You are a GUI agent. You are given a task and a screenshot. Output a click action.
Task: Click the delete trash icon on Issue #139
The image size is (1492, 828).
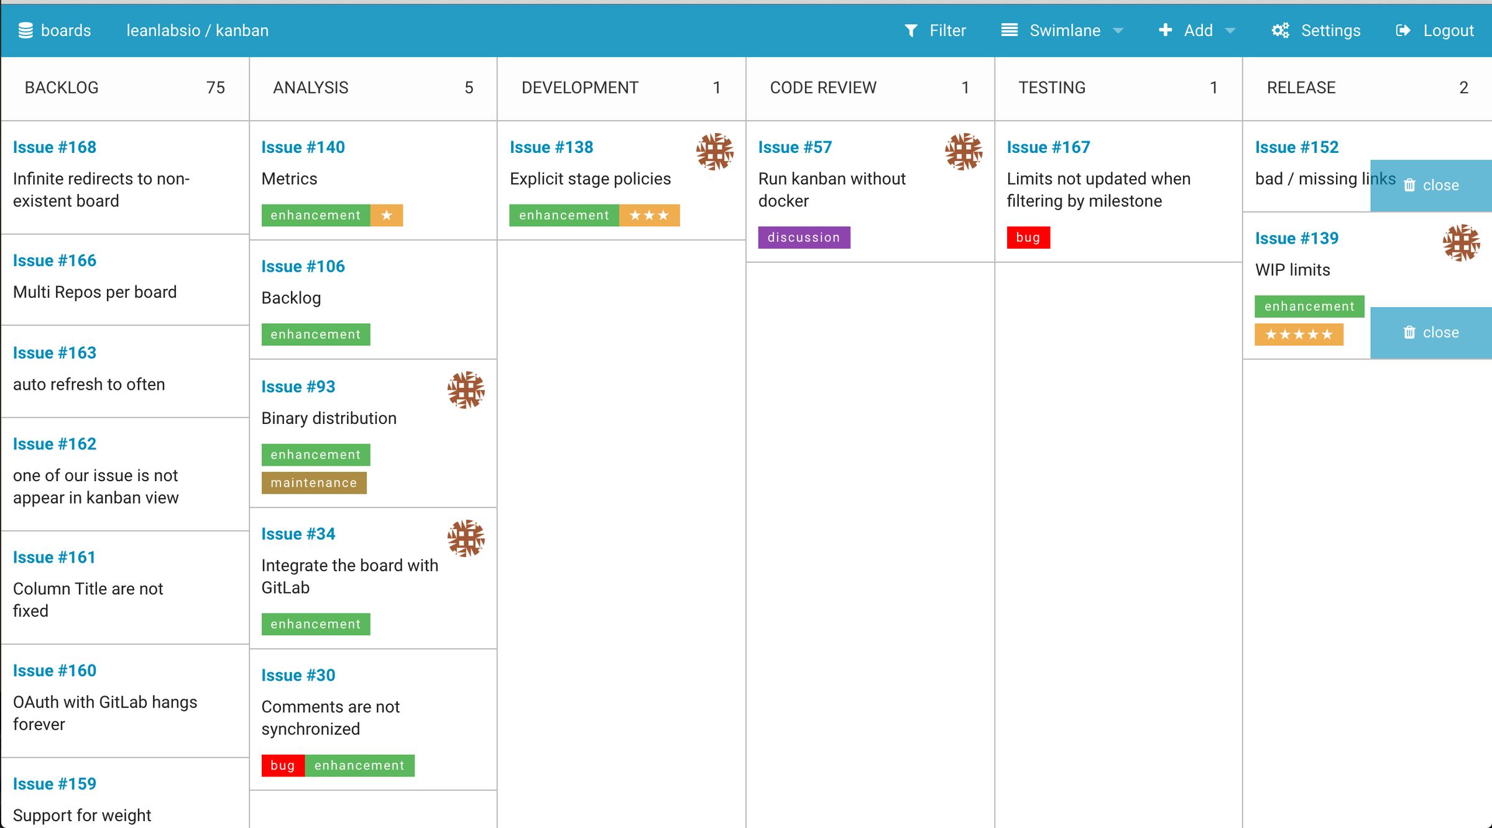click(1411, 331)
